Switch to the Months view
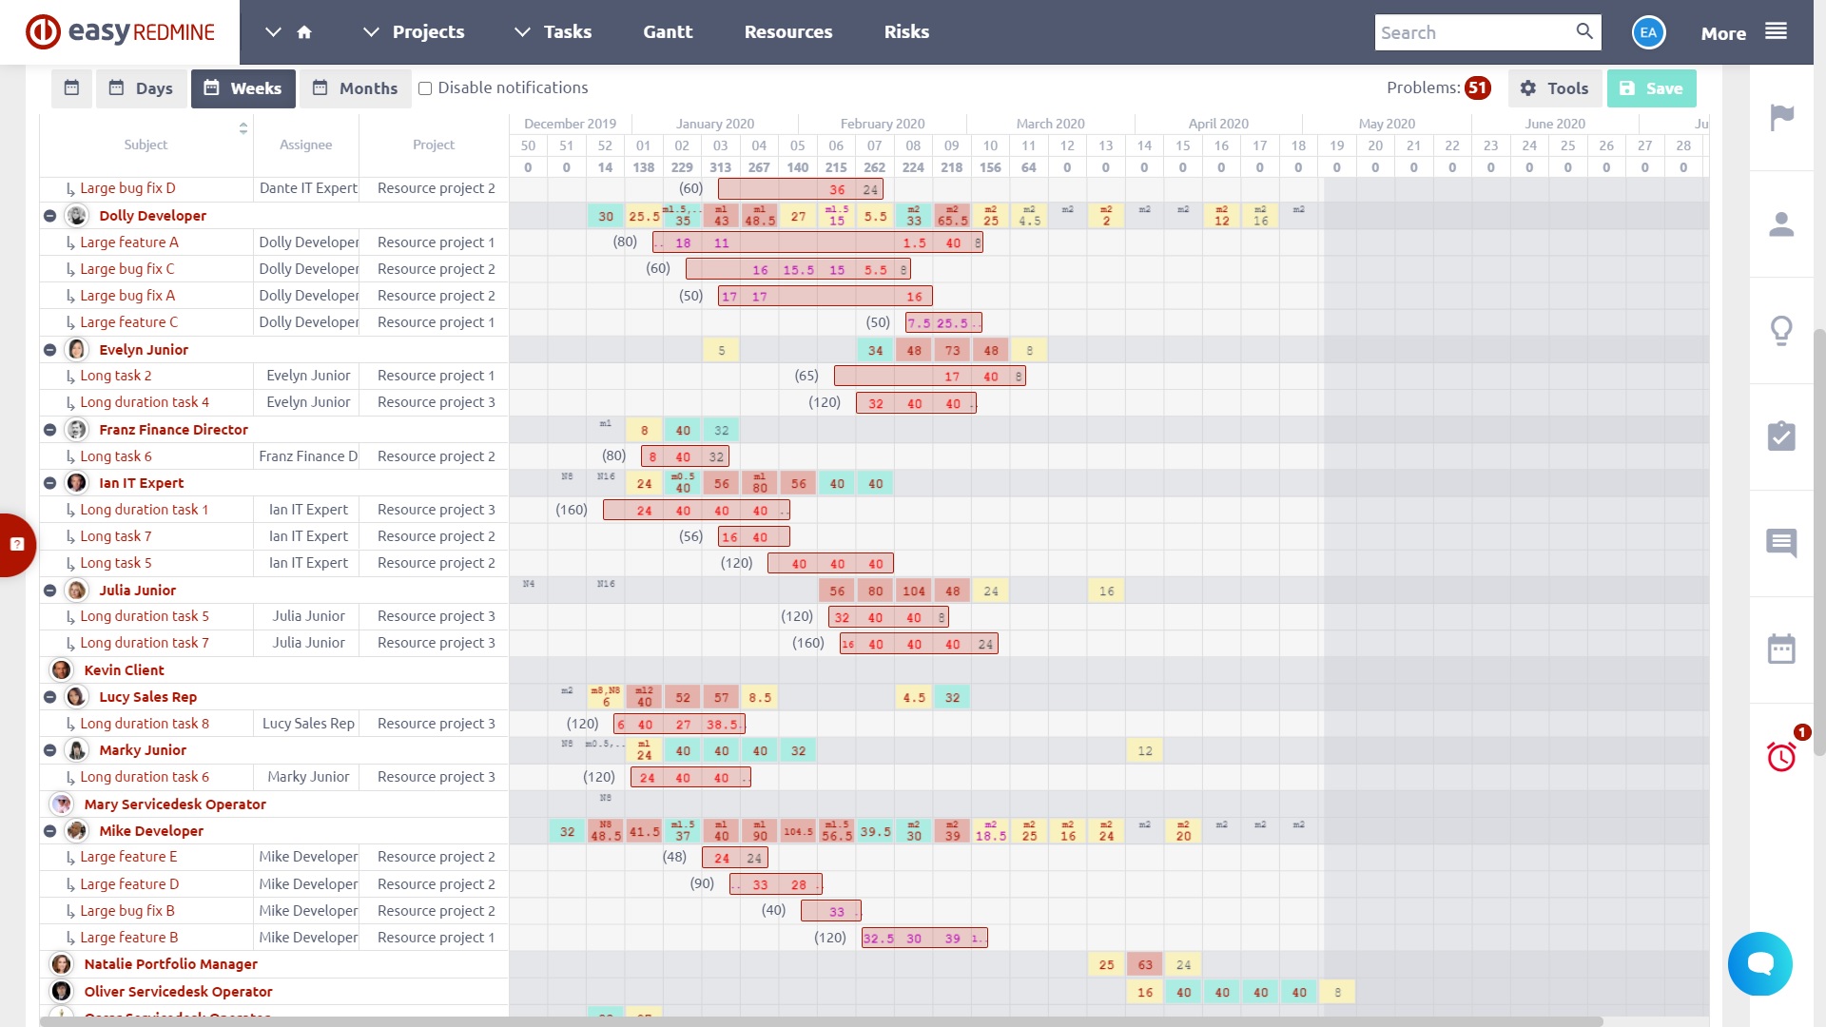 coord(356,88)
